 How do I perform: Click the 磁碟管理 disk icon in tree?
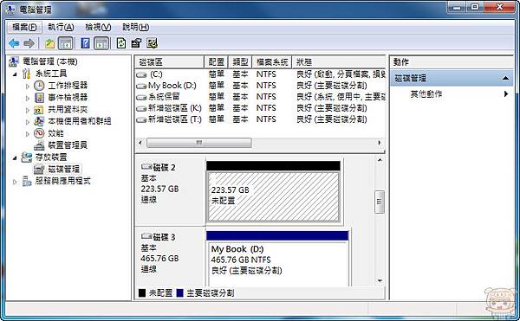click(39, 169)
